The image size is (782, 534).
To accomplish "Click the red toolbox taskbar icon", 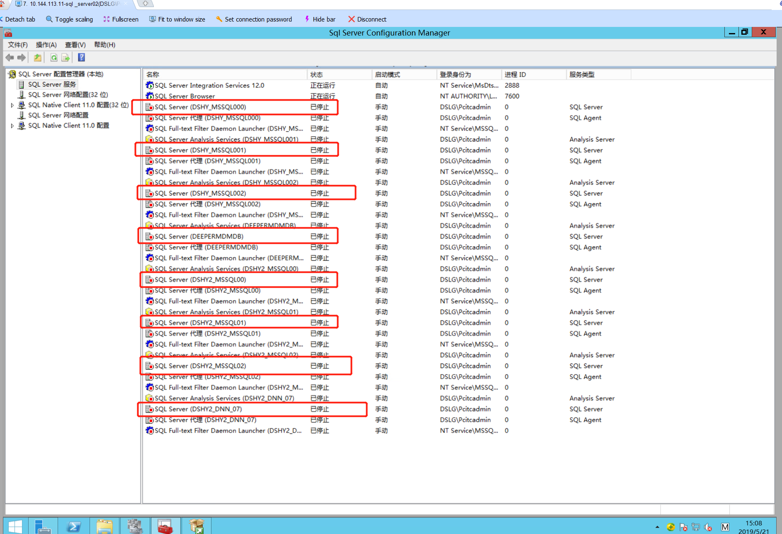I will pos(165,526).
